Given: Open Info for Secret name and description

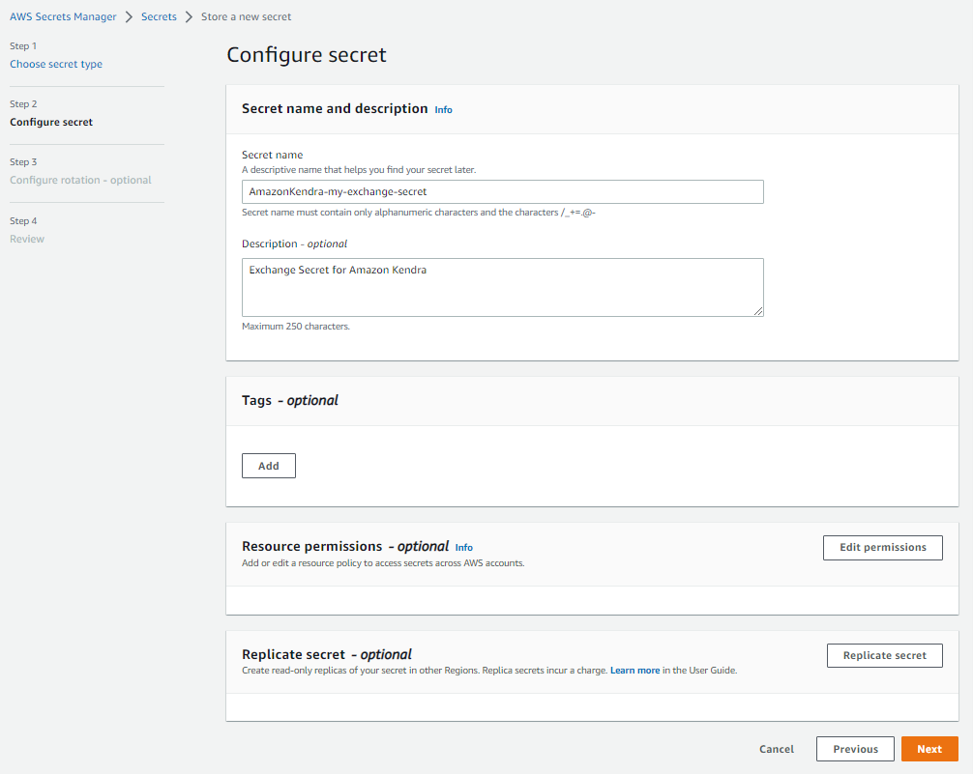Looking at the screenshot, I should (x=443, y=110).
